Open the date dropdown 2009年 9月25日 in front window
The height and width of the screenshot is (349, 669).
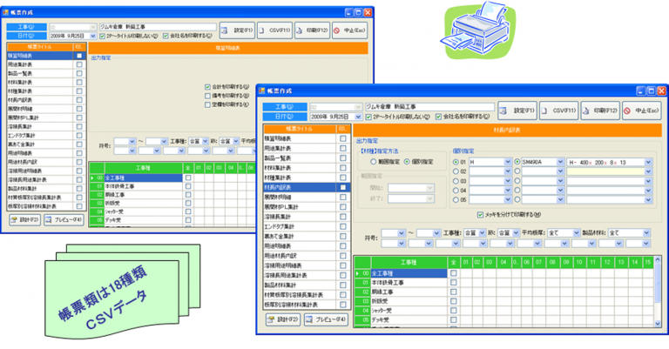point(358,117)
